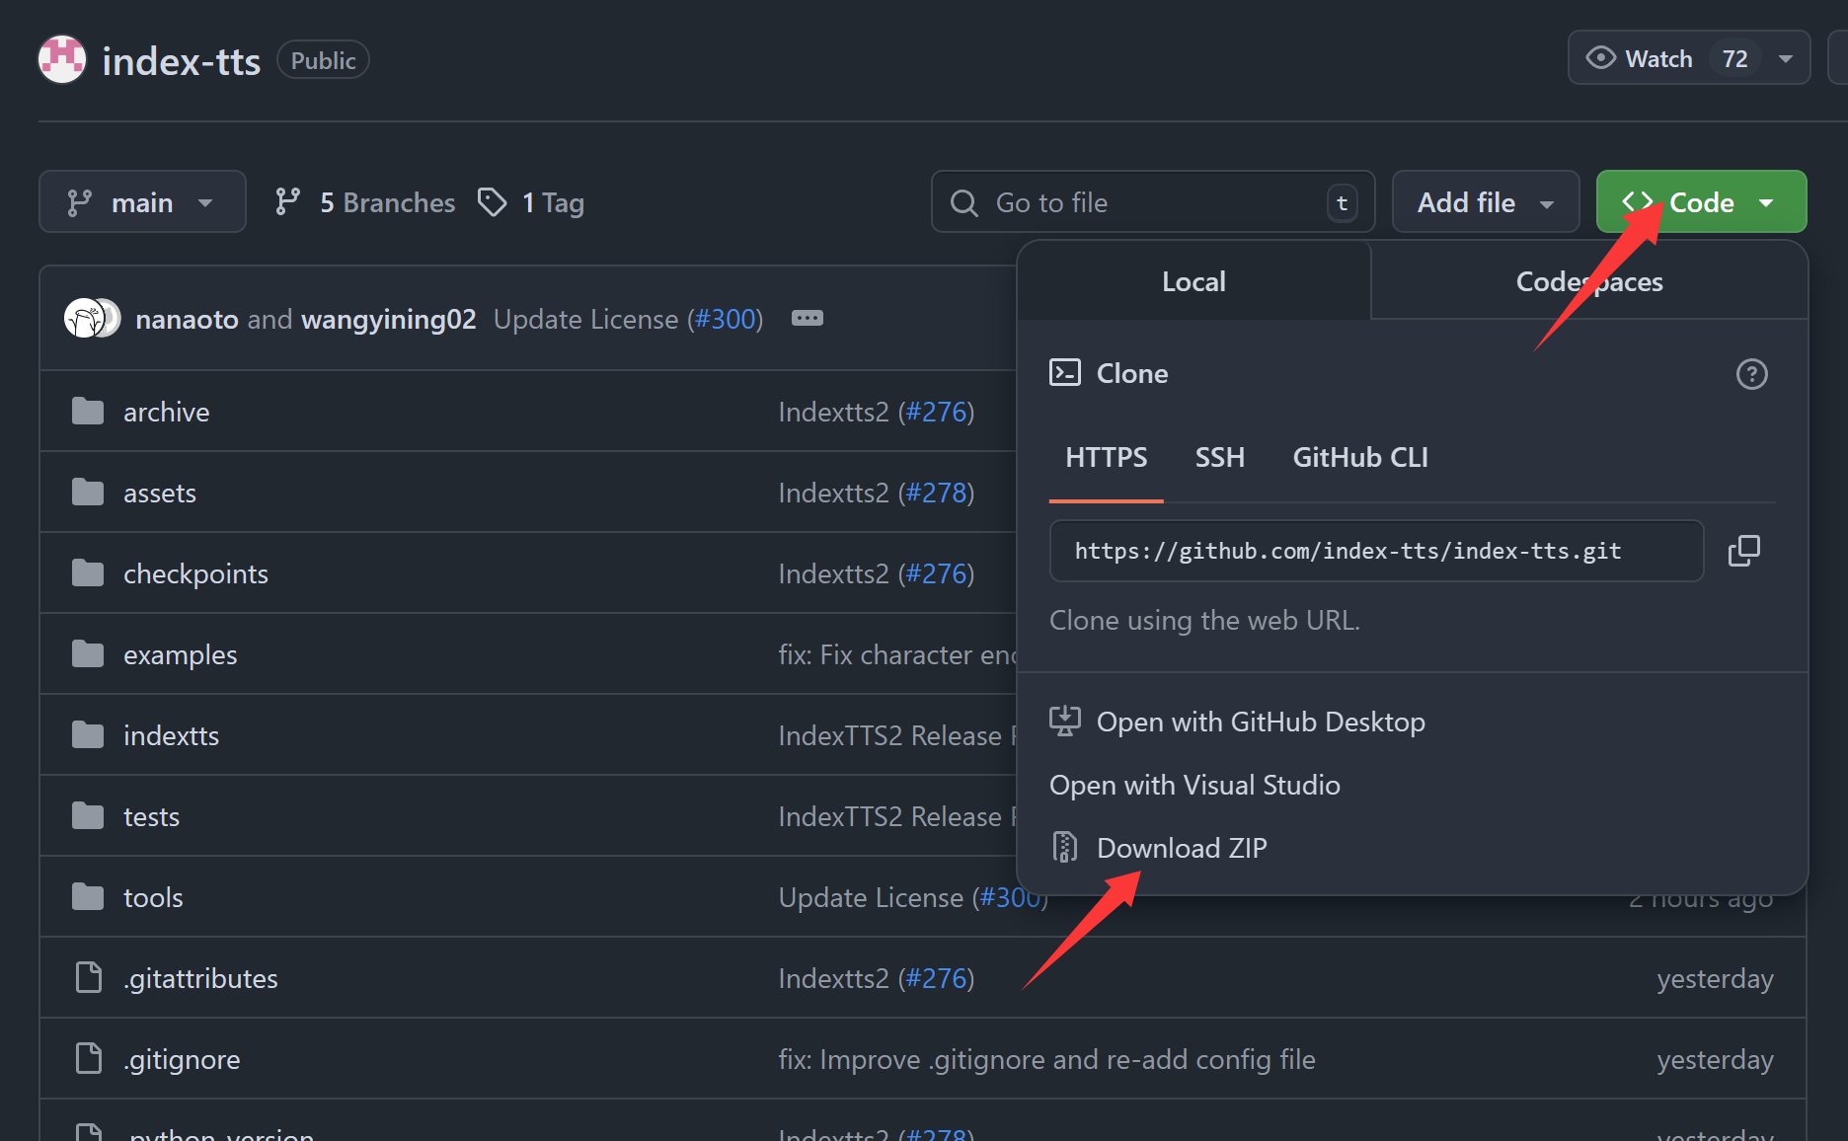Click the archive folder icon
The height and width of the screenshot is (1141, 1848).
[88, 411]
